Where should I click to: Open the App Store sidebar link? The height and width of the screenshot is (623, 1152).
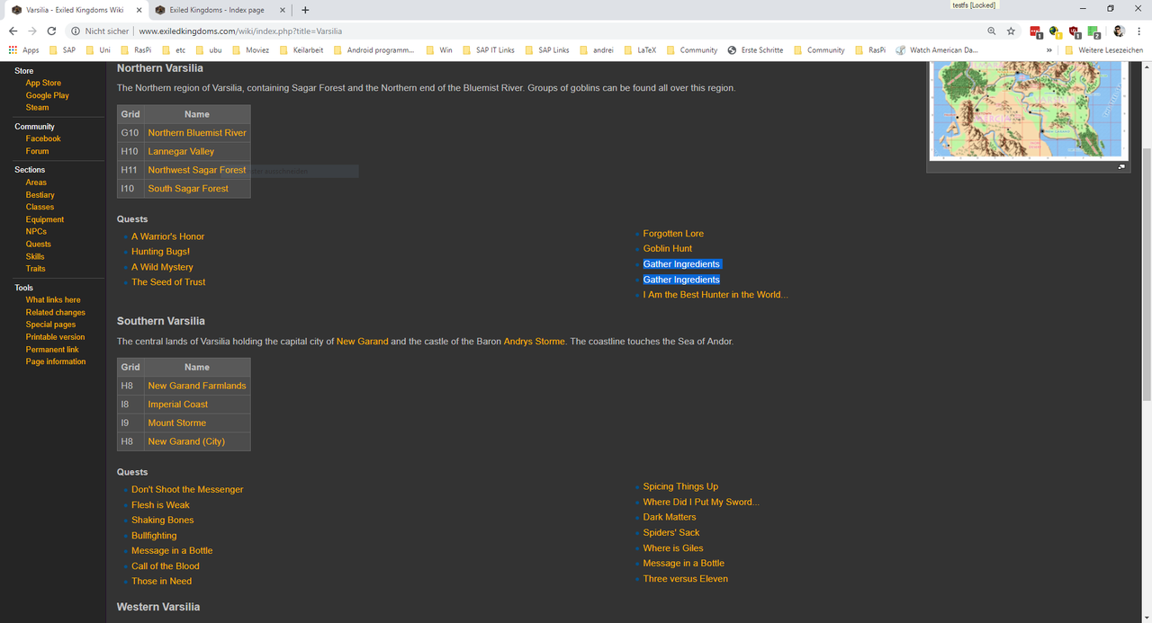pos(43,83)
